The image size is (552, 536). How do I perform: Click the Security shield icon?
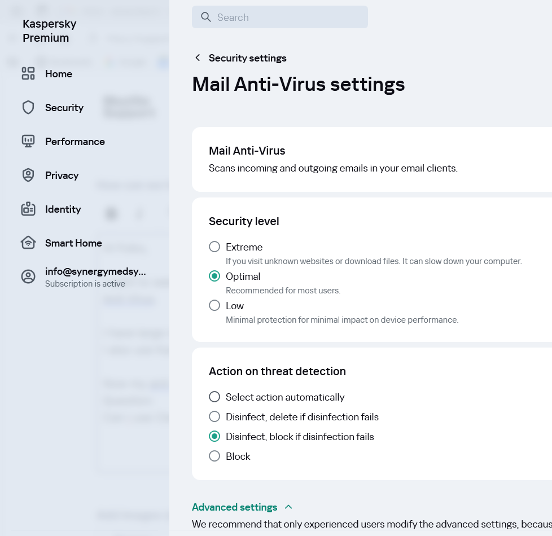28,108
